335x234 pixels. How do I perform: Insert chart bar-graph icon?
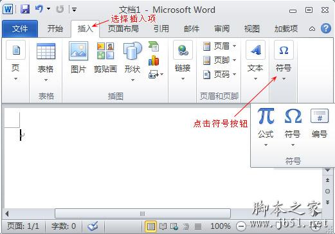click(x=154, y=60)
